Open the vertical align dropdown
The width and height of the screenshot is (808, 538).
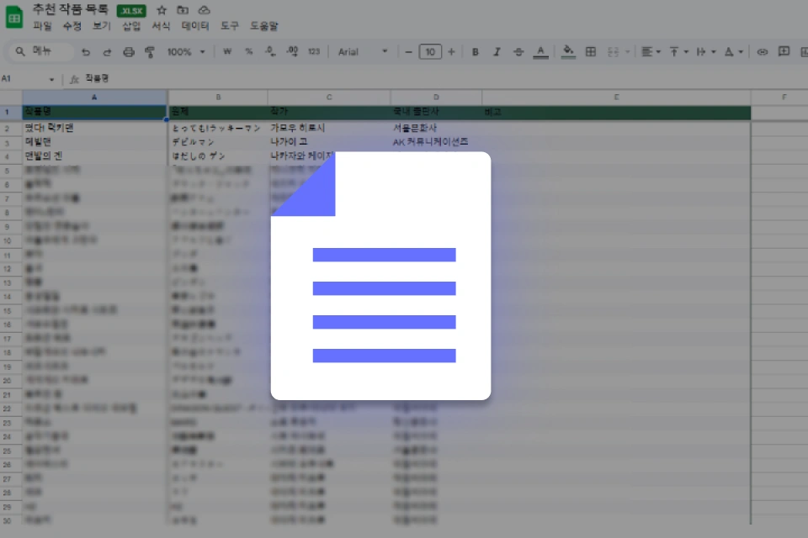tap(678, 52)
